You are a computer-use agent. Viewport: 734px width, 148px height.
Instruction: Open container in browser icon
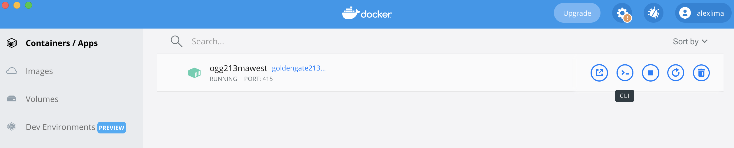click(599, 73)
